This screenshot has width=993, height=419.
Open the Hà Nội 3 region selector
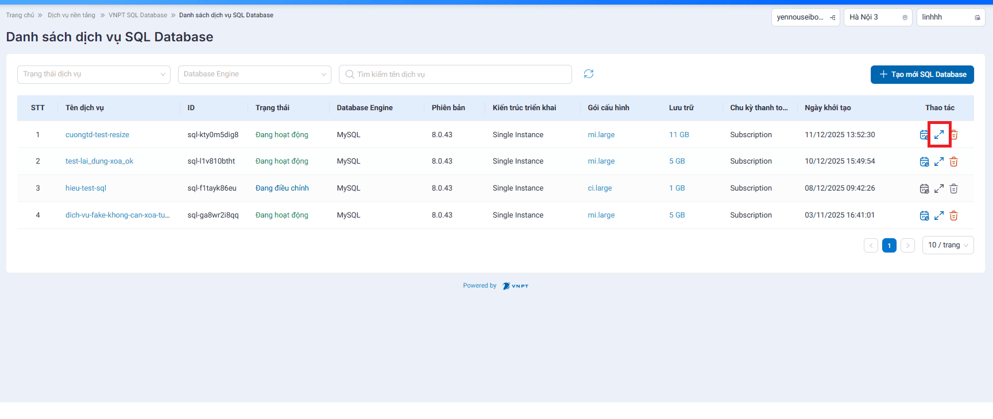(x=878, y=17)
